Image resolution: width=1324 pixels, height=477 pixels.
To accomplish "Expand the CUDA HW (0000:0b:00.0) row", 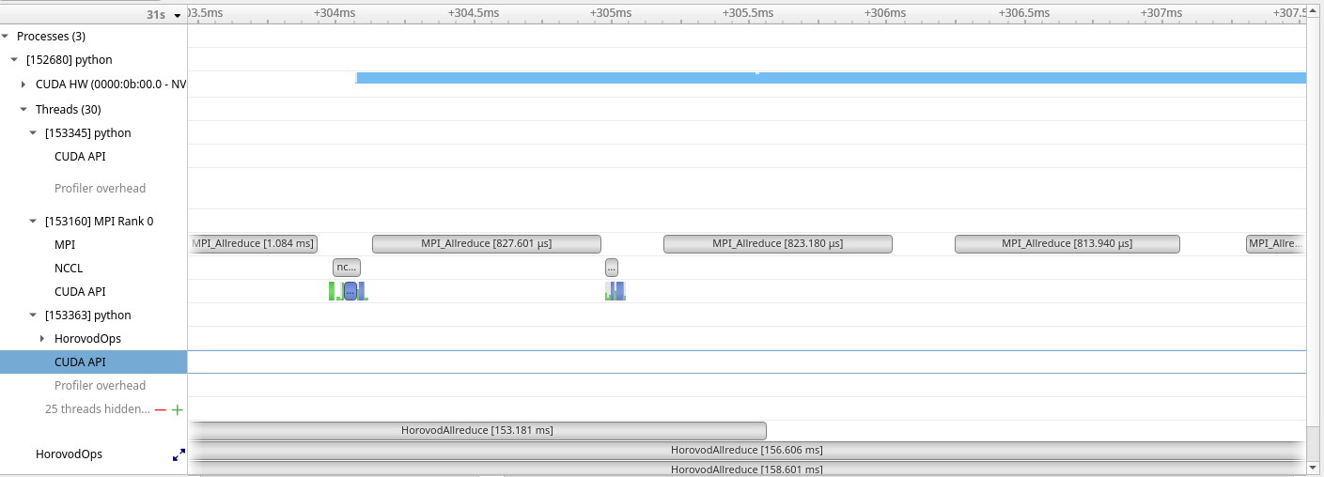I will tap(23, 84).
